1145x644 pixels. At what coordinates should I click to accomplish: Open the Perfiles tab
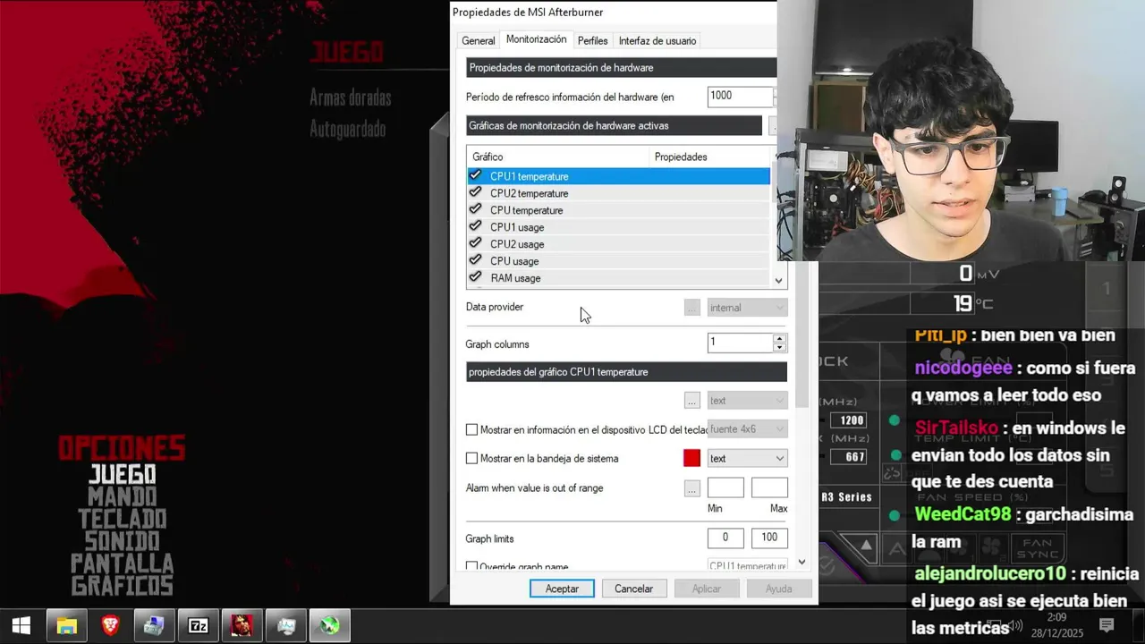click(592, 40)
